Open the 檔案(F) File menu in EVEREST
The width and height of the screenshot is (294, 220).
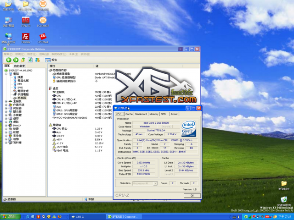click(x=8, y=54)
